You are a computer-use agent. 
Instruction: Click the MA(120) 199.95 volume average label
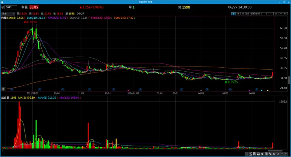point(70,98)
